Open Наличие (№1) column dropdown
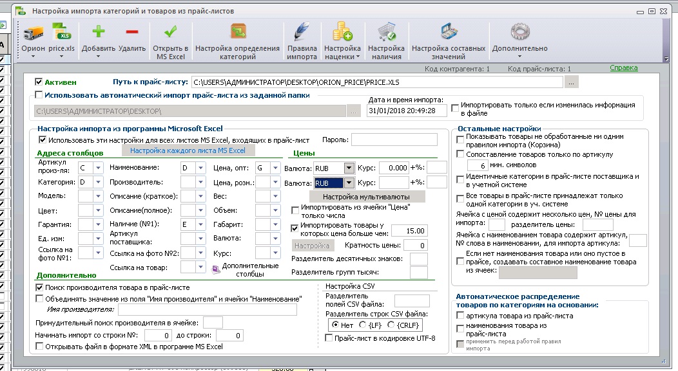Image resolution: width=678 pixels, height=371 pixels. coord(200,224)
